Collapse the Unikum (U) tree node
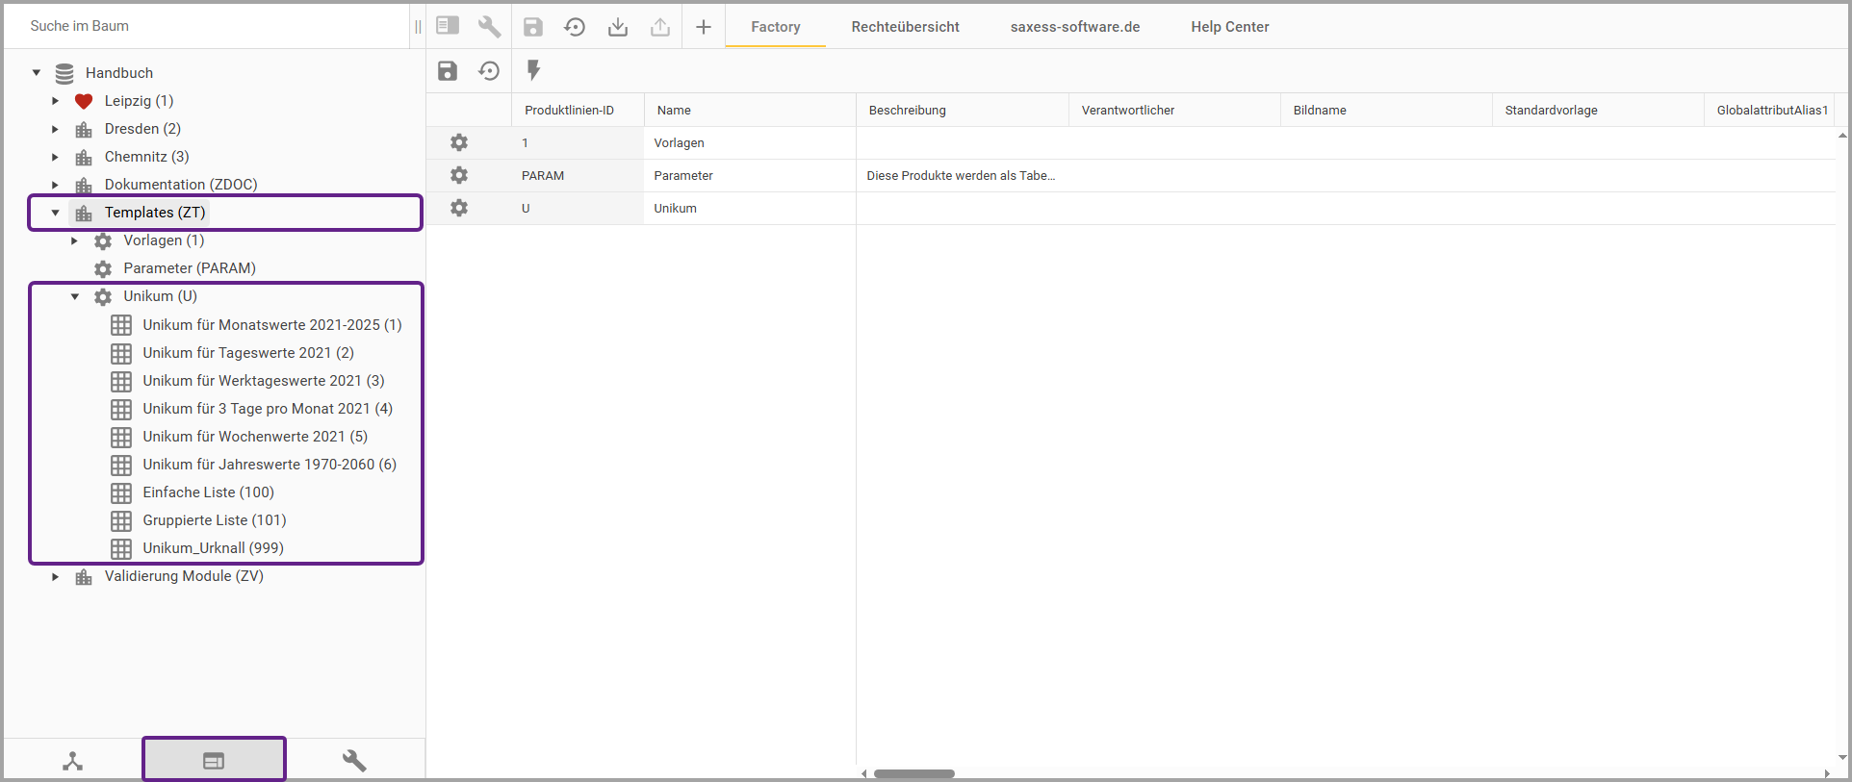This screenshot has width=1852, height=782. tap(74, 296)
